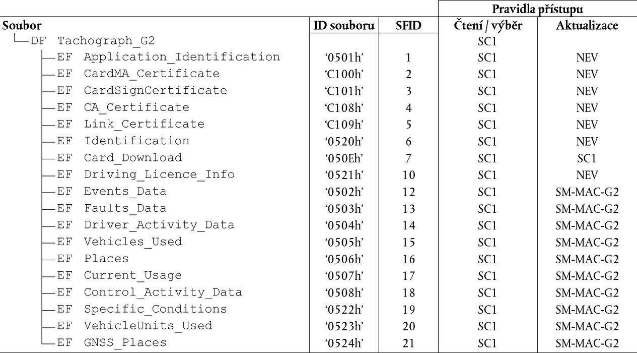Select file ID cell '050Eh'

[344, 158]
